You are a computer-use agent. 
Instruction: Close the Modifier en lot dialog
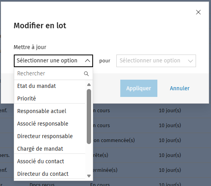click(198, 12)
